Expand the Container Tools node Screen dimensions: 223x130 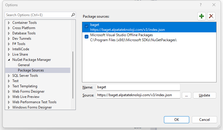[9, 23]
